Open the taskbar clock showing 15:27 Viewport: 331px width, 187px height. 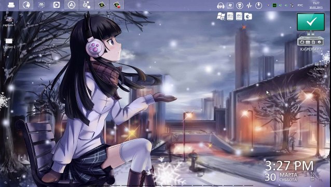point(316,5)
